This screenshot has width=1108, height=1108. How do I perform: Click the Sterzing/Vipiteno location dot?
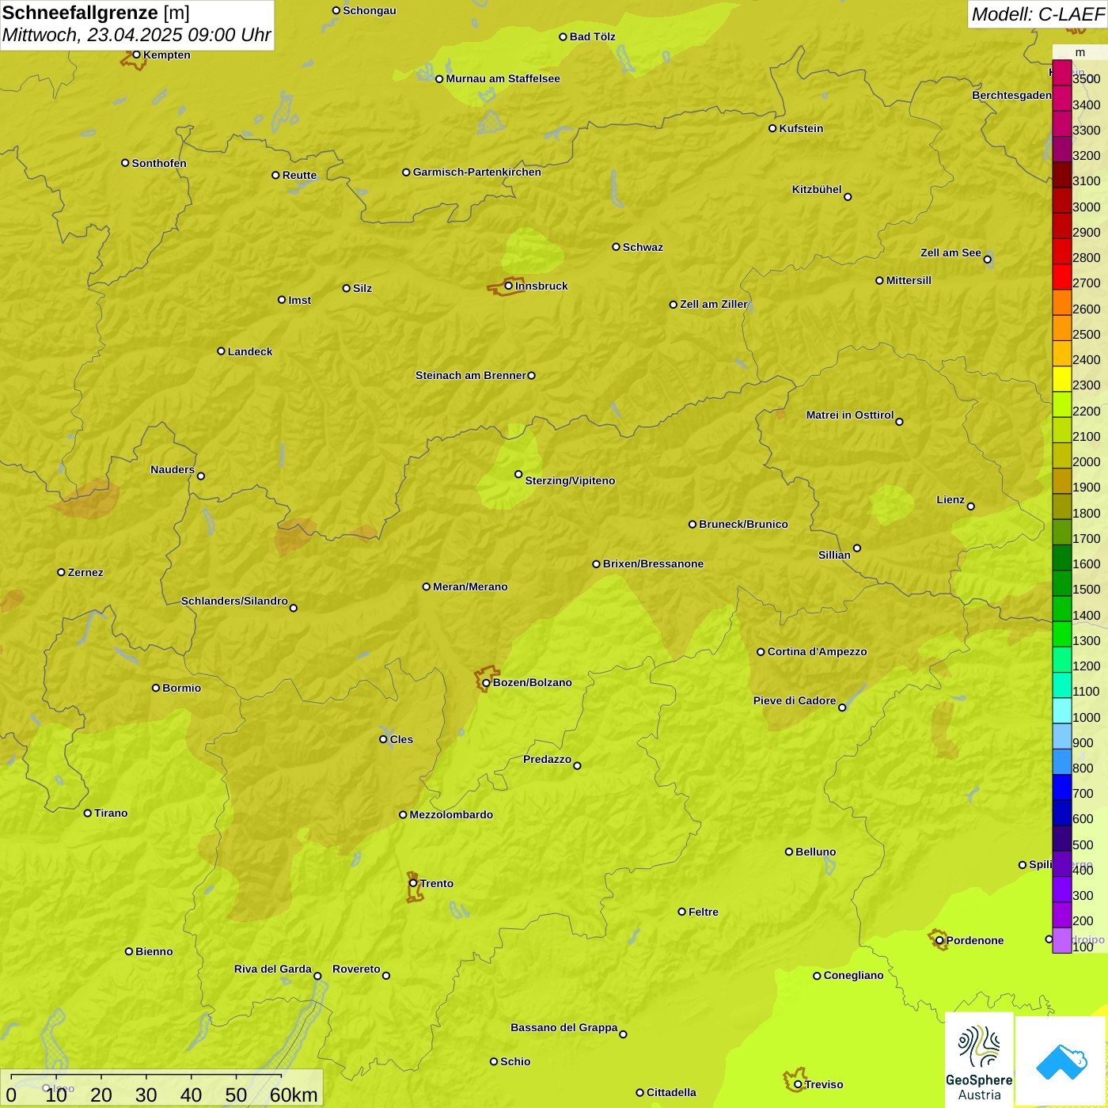pyautogui.click(x=518, y=474)
